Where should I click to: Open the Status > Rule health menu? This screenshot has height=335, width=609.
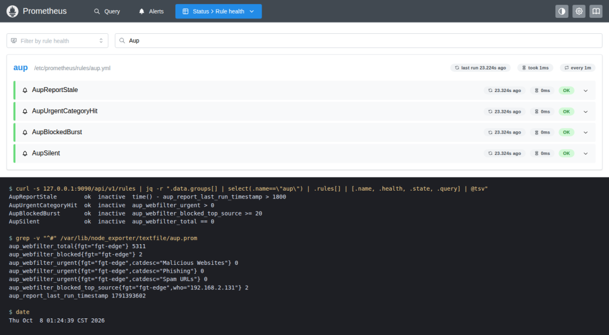218,11
